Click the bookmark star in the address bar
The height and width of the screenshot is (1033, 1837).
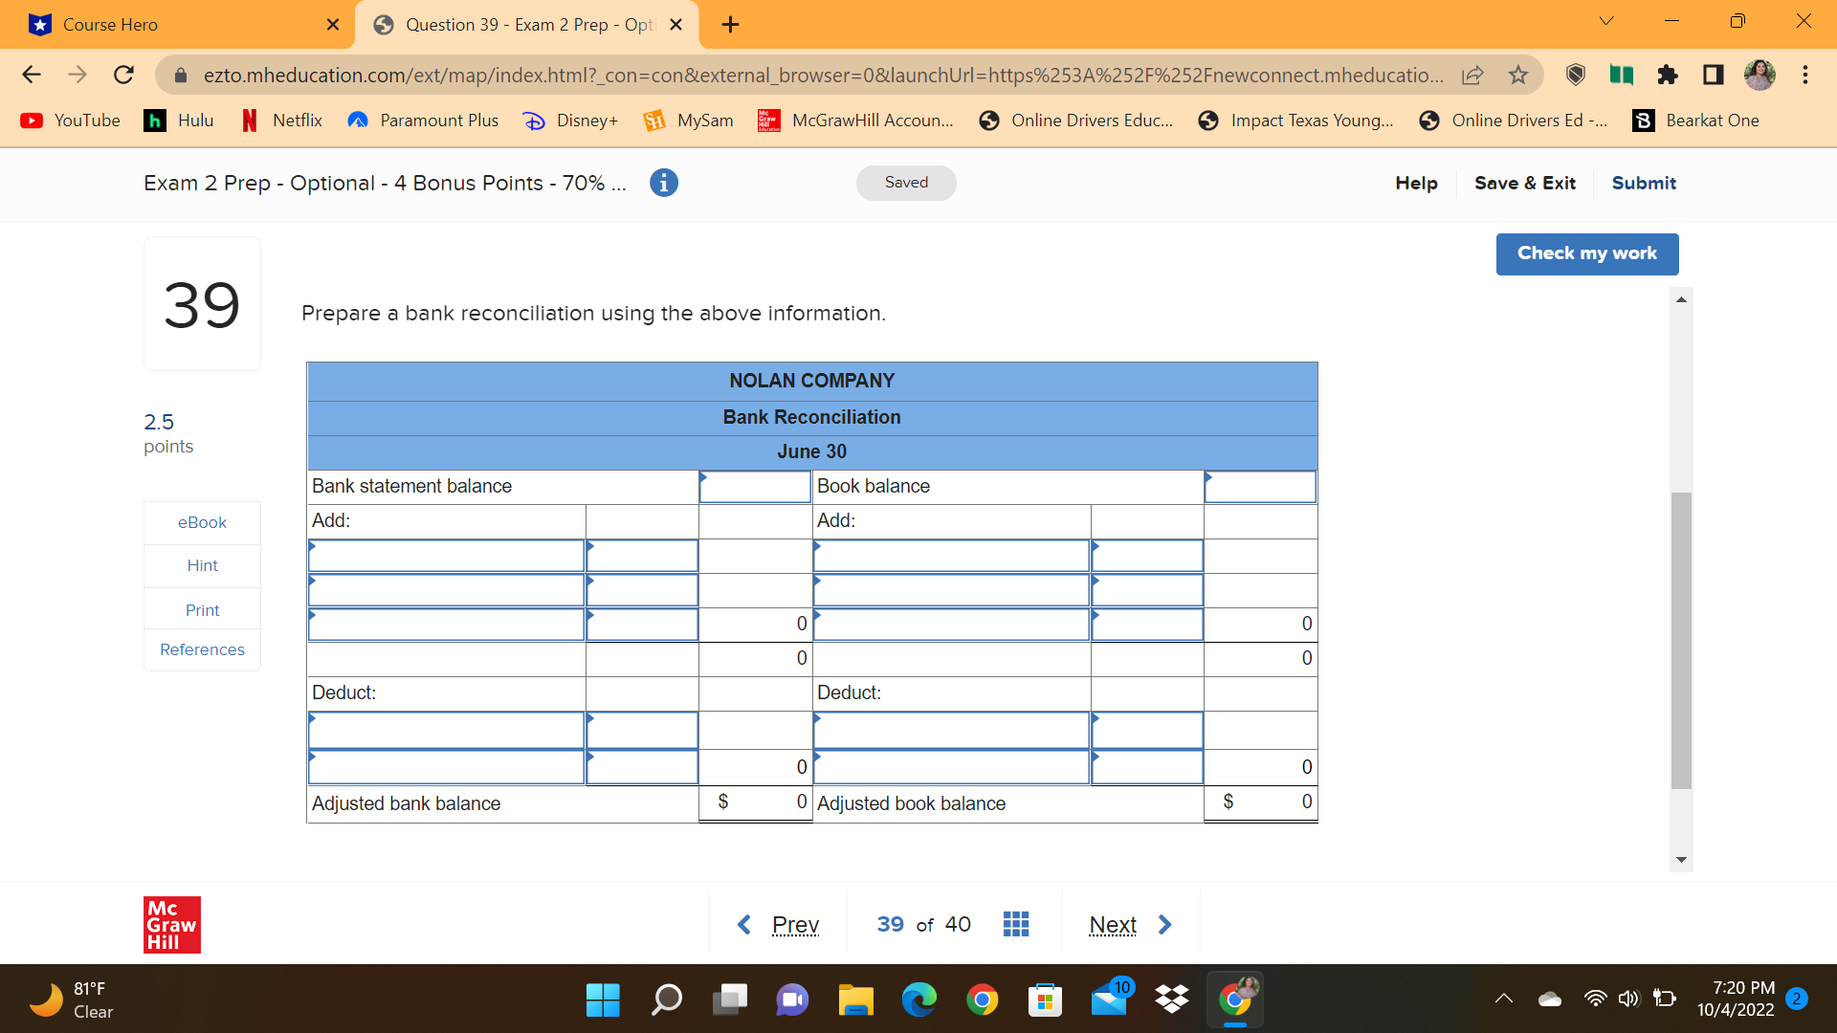tap(1517, 75)
